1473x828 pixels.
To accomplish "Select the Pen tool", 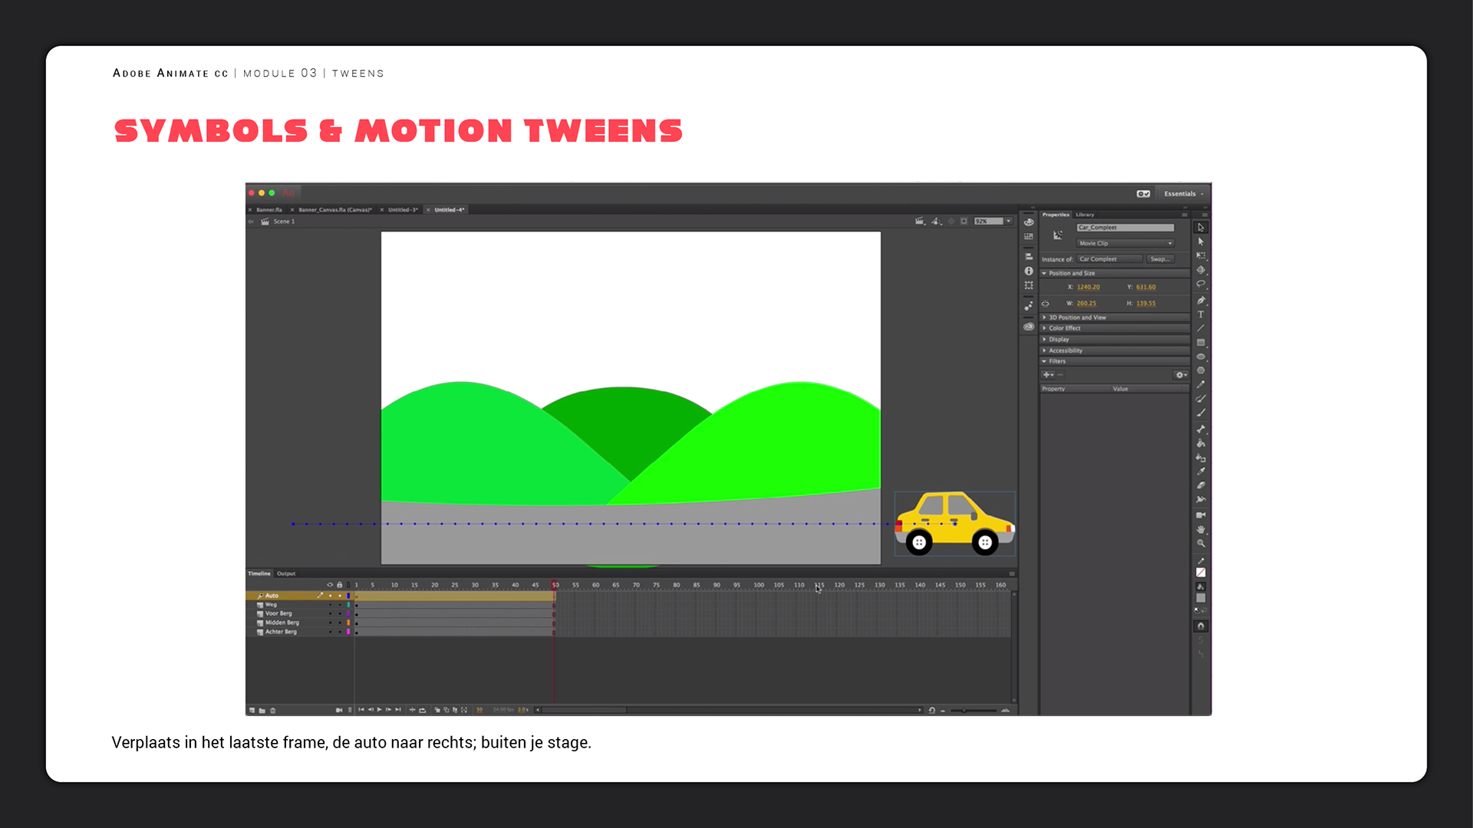I will coord(1201,300).
